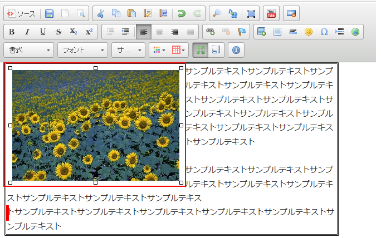
Task: Click the About info icon
Action: click(236, 50)
